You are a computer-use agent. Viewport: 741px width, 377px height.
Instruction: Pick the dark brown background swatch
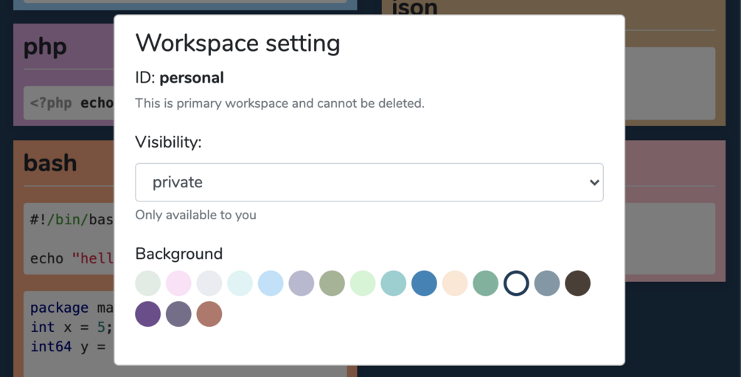click(577, 283)
